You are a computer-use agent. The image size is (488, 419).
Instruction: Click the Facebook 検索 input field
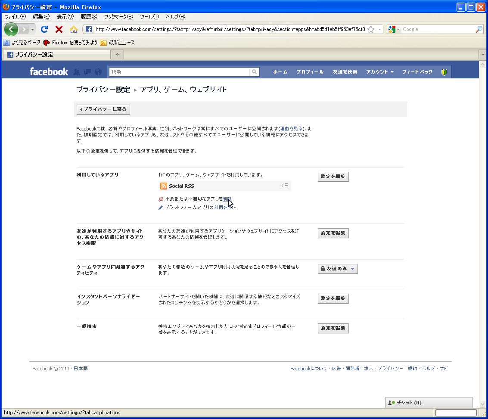pos(179,72)
